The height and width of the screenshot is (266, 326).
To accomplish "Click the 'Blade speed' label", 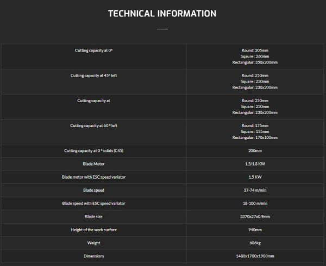I will (94, 190).
